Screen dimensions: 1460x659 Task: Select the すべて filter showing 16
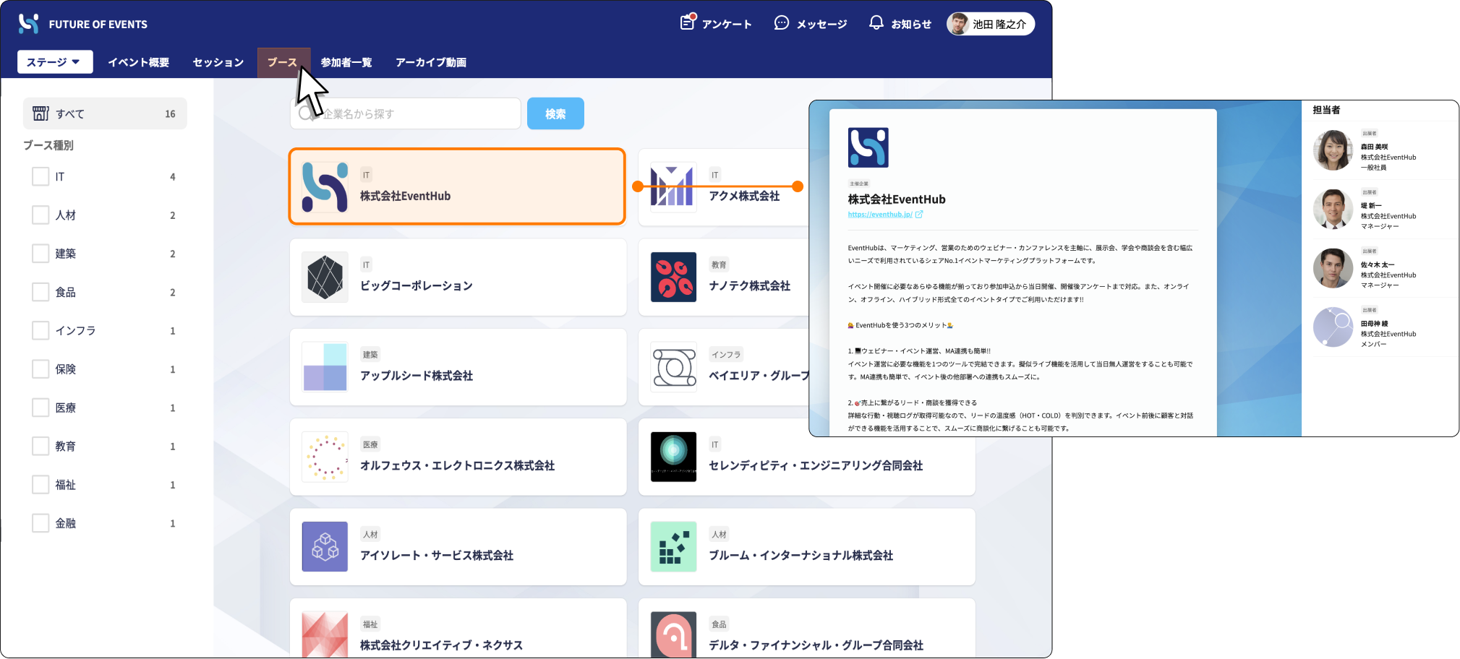click(x=105, y=113)
